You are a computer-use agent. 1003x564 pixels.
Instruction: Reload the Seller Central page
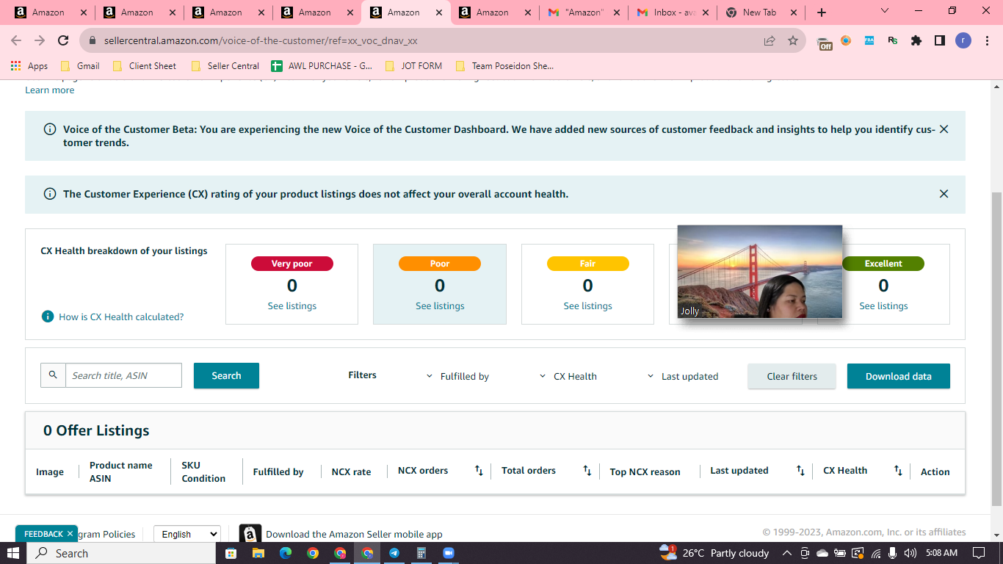click(x=63, y=41)
